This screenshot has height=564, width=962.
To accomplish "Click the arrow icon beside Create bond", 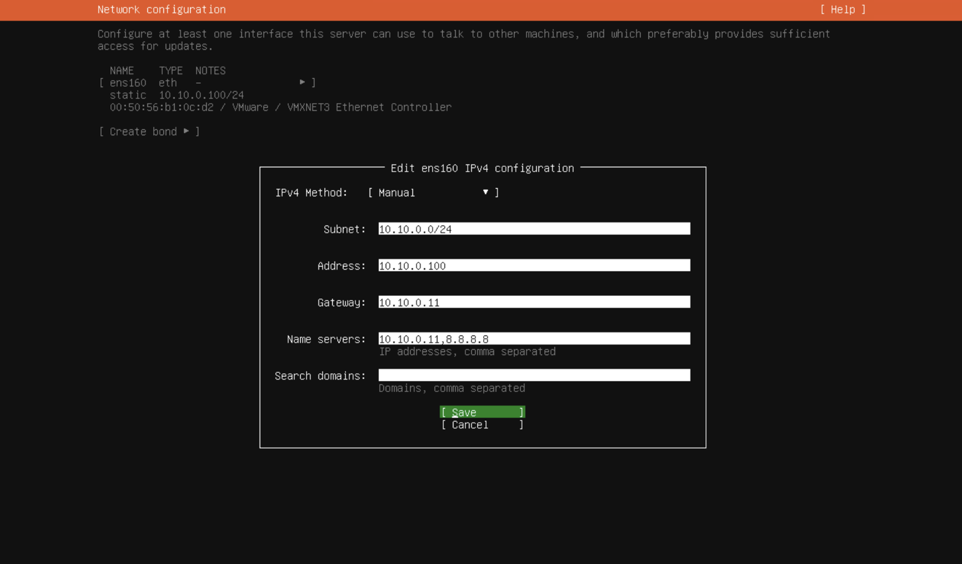I will point(186,131).
